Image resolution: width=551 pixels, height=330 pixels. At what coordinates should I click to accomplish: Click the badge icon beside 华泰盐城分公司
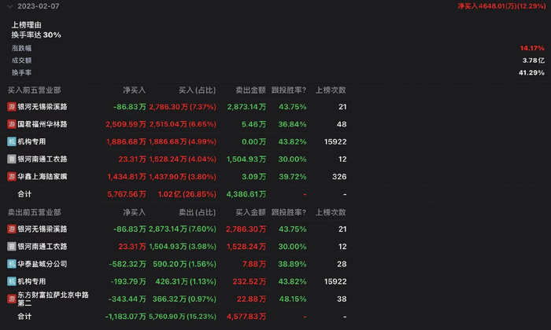click(x=12, y=263)
